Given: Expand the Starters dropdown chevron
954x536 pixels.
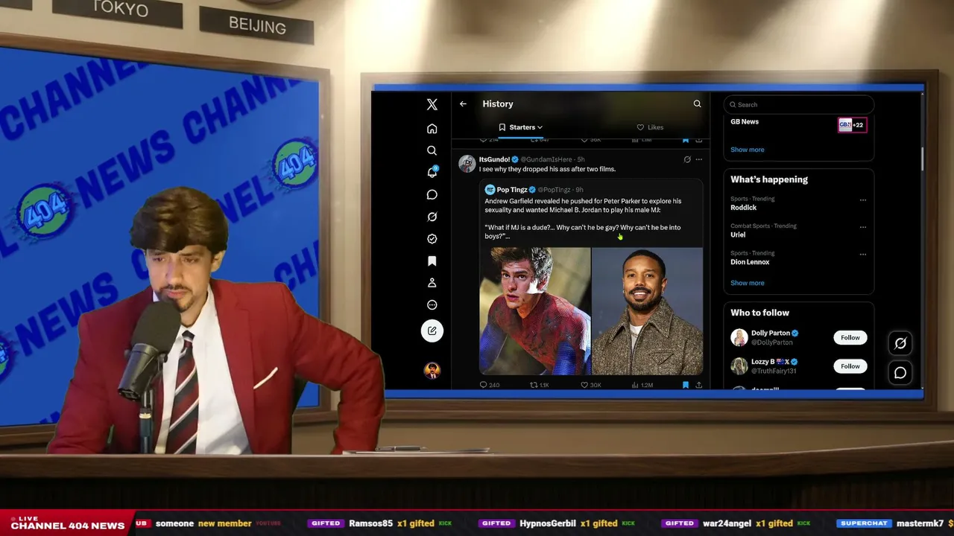Looking at the screenshot, I should [x=540, y=127].
